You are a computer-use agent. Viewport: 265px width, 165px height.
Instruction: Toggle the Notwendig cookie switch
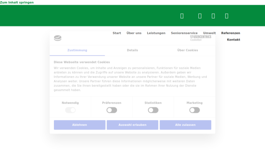(70, 110)
